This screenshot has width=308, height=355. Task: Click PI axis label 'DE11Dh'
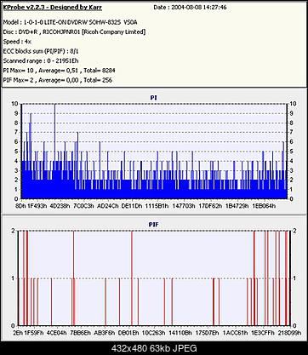(132, 206)
